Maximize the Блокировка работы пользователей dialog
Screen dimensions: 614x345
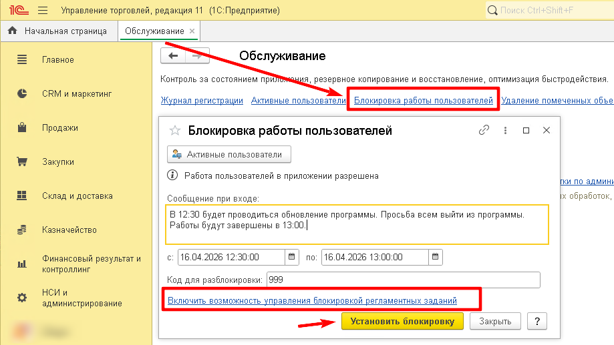(x=526, y=130)
